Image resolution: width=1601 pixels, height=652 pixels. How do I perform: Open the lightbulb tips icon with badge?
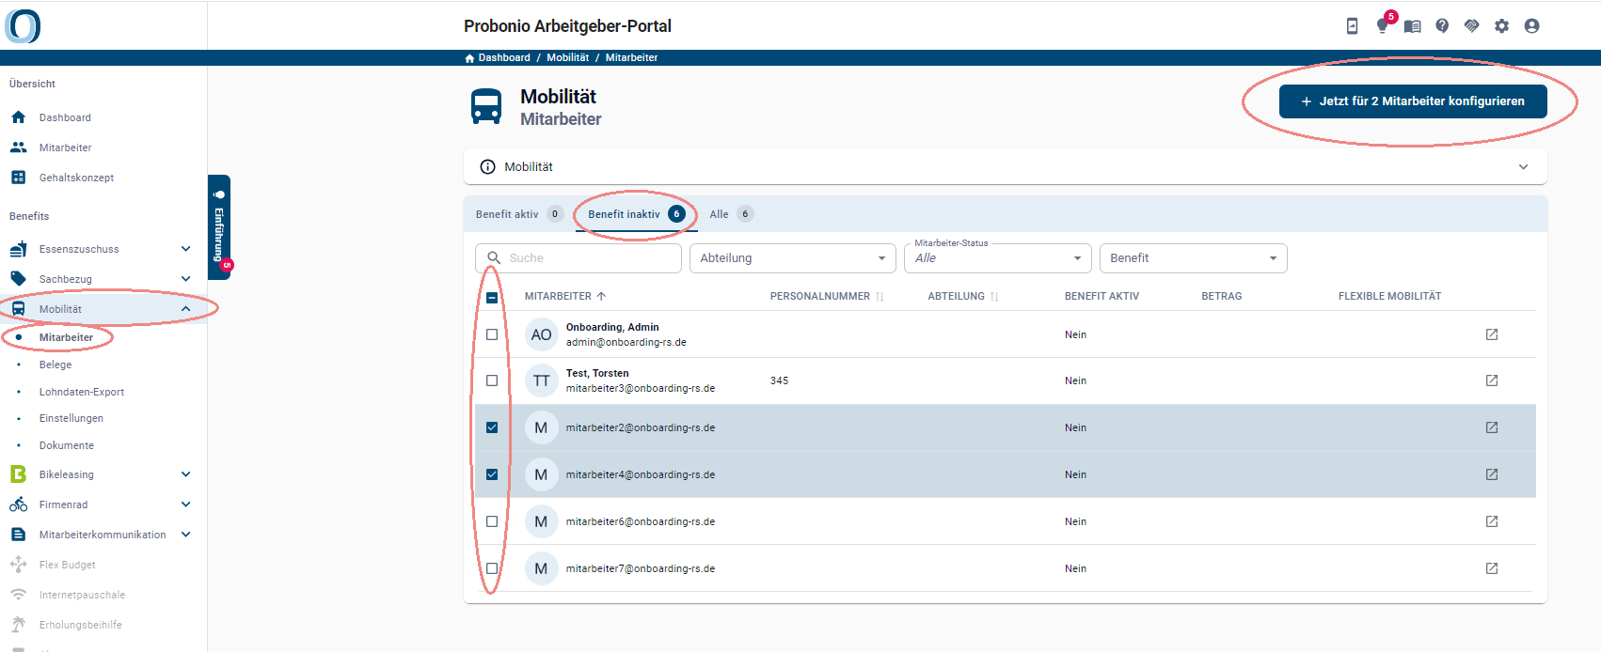(1383, 25)
